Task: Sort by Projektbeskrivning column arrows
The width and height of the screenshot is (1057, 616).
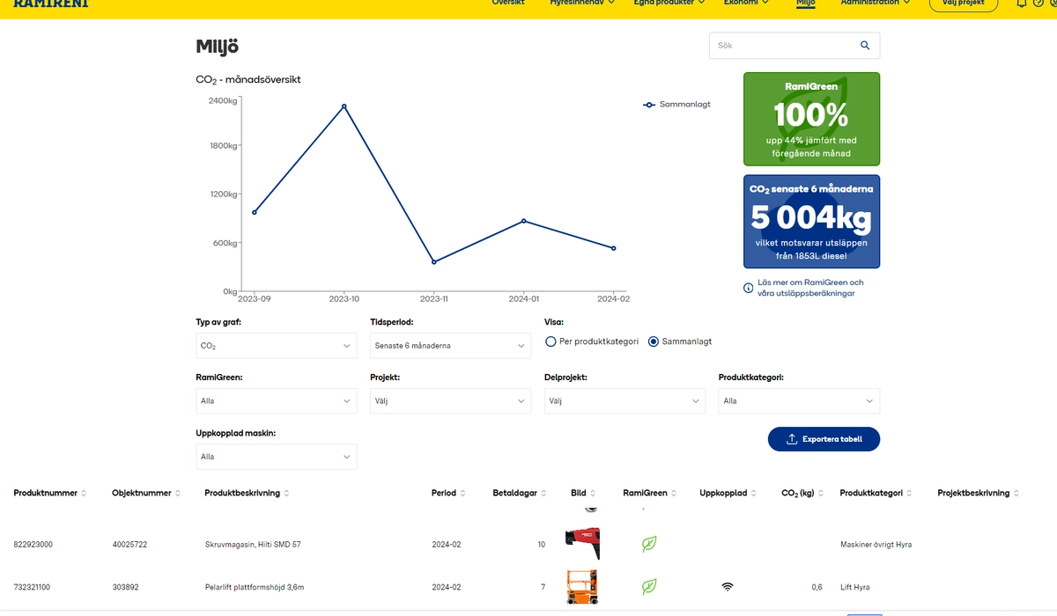Action: [x=1016, y=493]
